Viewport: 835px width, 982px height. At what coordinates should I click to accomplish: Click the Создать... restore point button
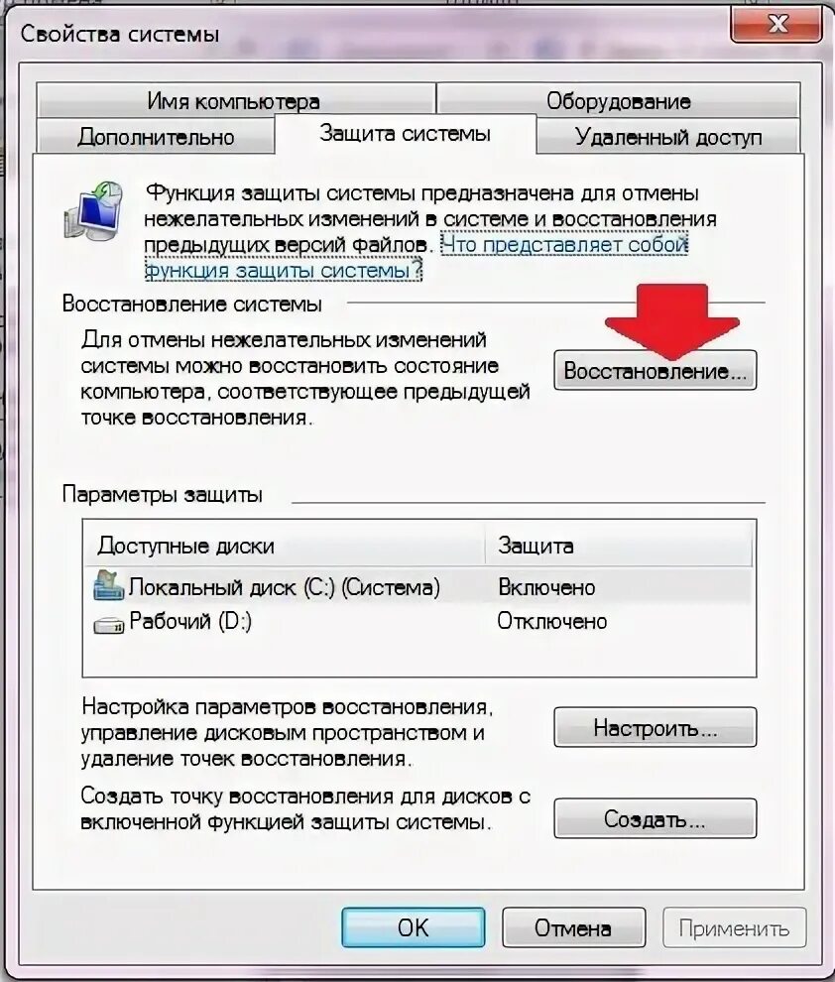point(655,818)
